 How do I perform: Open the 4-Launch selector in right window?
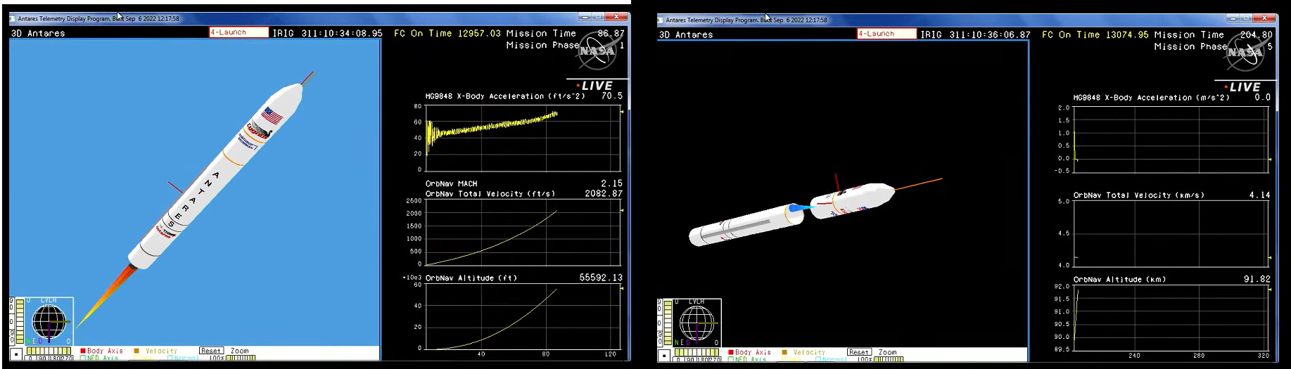point(886,34)
